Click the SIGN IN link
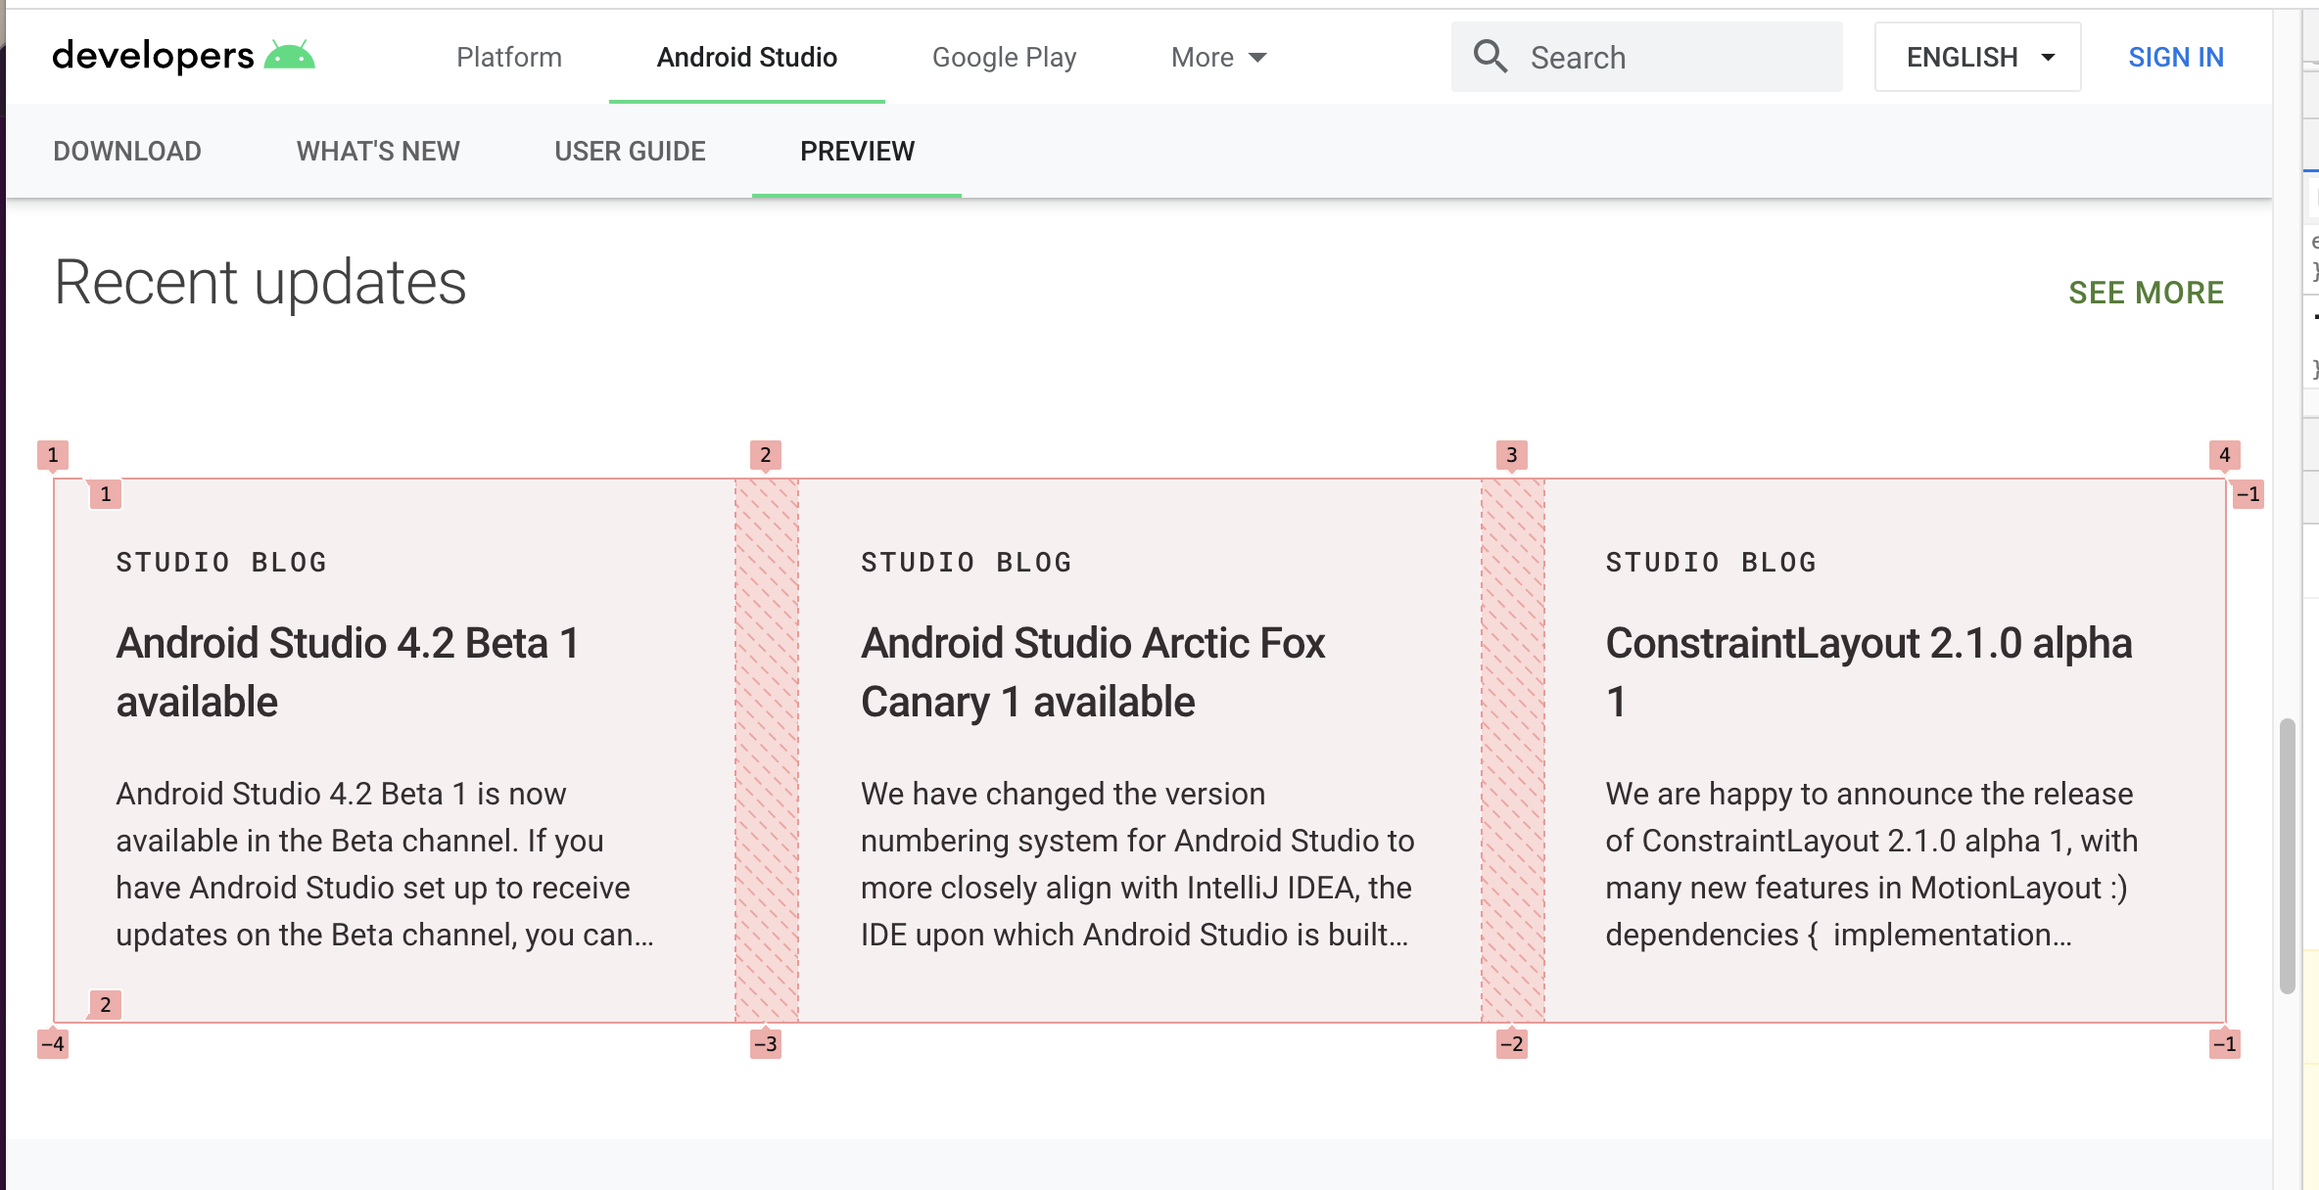 click(2175, 58)
